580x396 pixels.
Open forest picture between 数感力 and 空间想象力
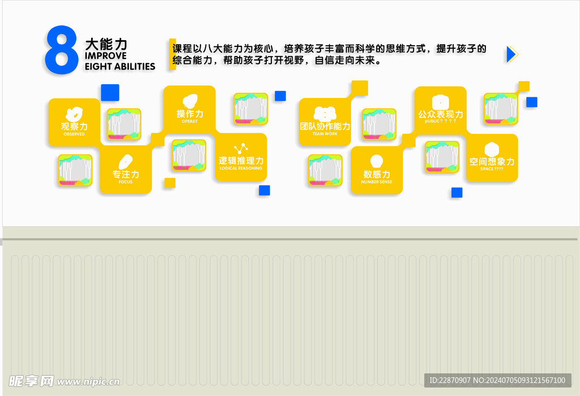[x=442, y=157]
